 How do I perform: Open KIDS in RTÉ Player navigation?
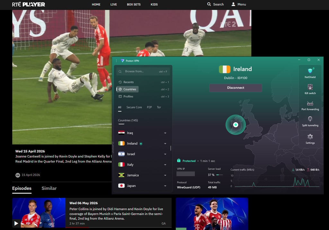click(x=154, y=4)
